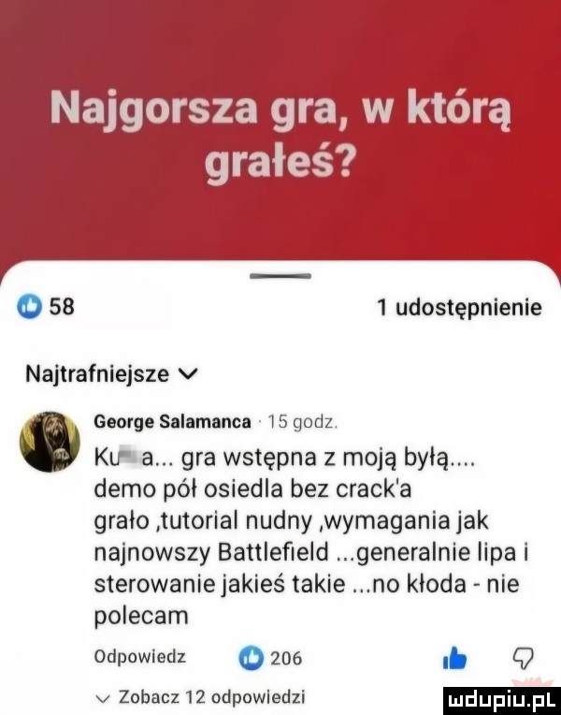Open the post 'Najgorsza gra, w którą grałeś?'
Screen dimensions: 561x715
tap(280, 136)
